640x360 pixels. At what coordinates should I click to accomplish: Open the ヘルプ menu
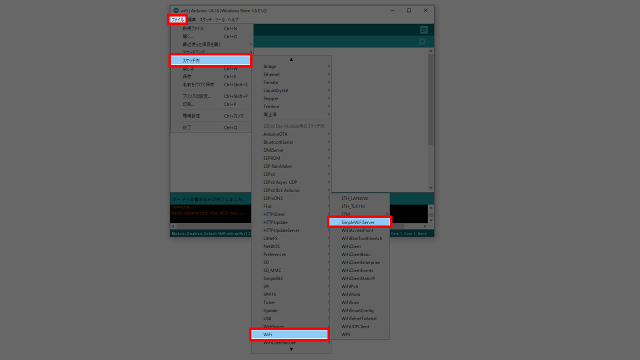(x=233, y=19)
